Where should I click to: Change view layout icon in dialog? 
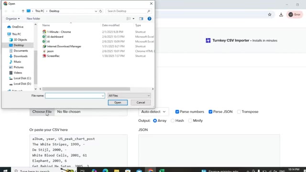(129, 19)
